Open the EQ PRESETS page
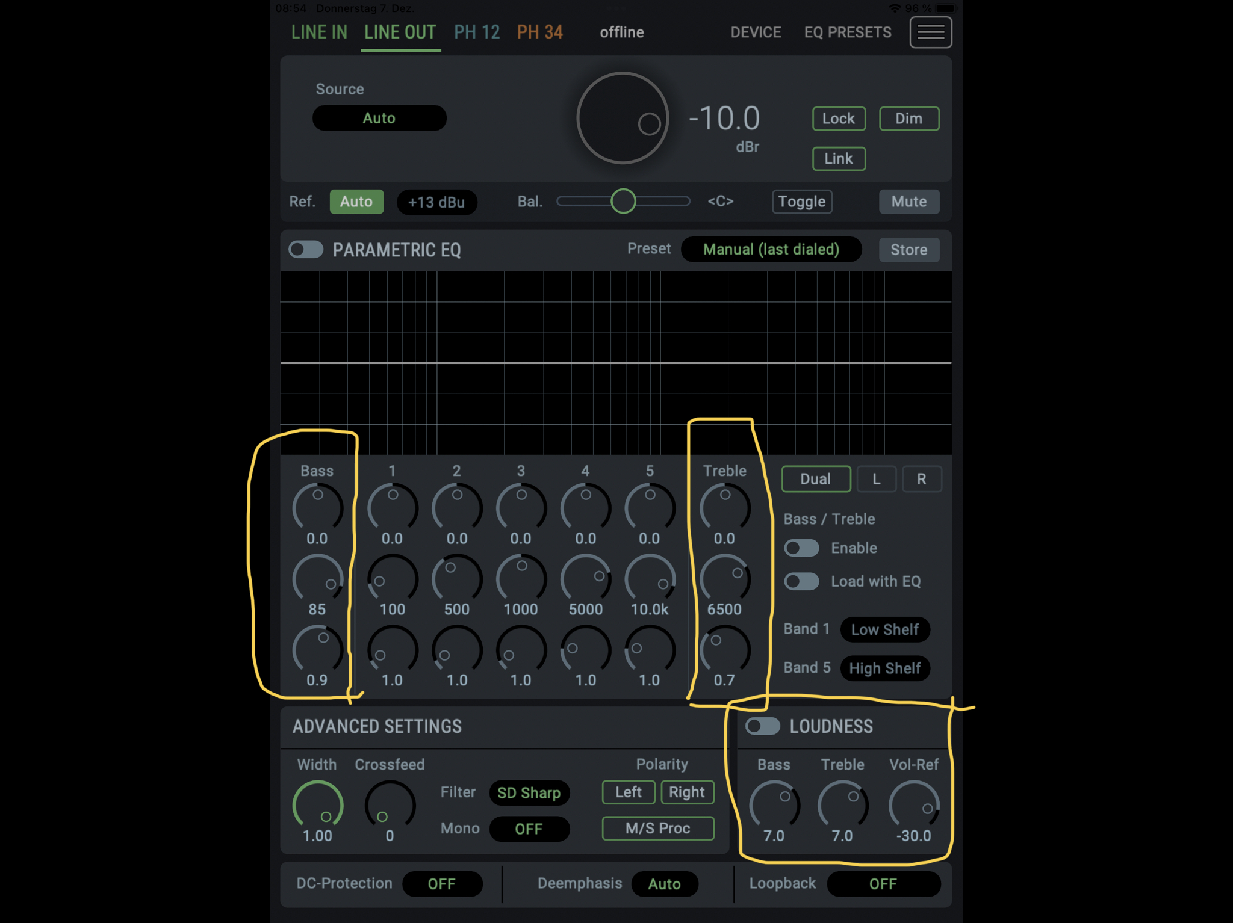 tap(848, 32)
